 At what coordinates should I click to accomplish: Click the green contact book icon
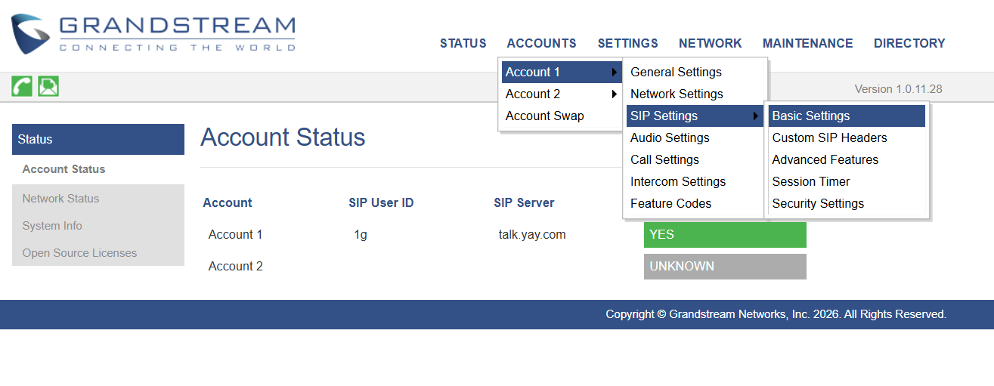point(49,87)
